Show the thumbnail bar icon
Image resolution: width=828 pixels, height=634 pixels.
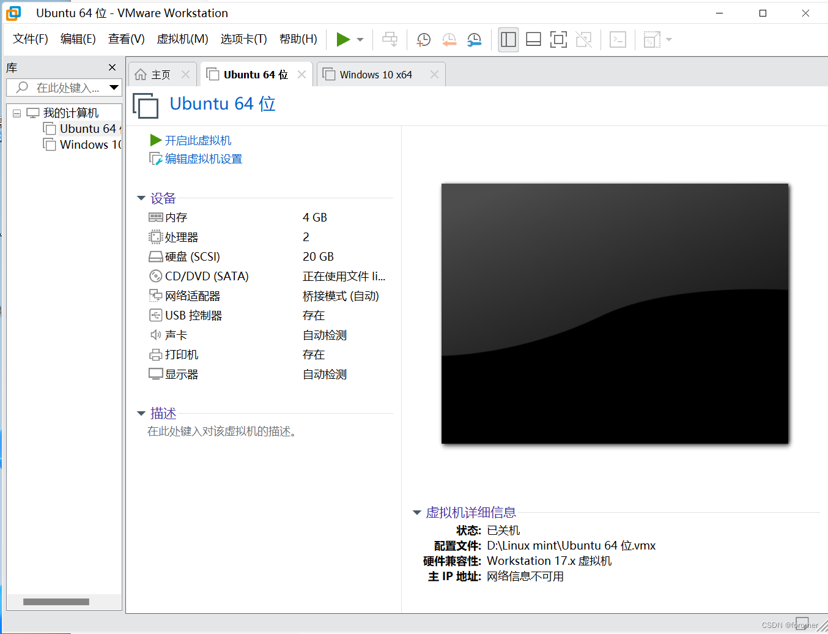click(x=533, y=39)
